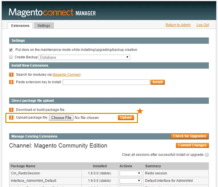Click step 2 badge beside Upload package file
The width and height of the screenshot is (218, 187).
[x=11, y=118]
